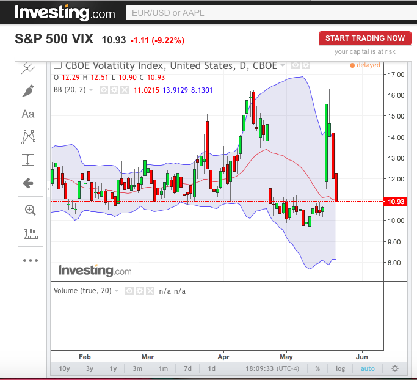Focus the EUR/USD or AAPL search field
The width and height of the screenshot is (417, 380).
pyautogui.click(x=271, y=13)
